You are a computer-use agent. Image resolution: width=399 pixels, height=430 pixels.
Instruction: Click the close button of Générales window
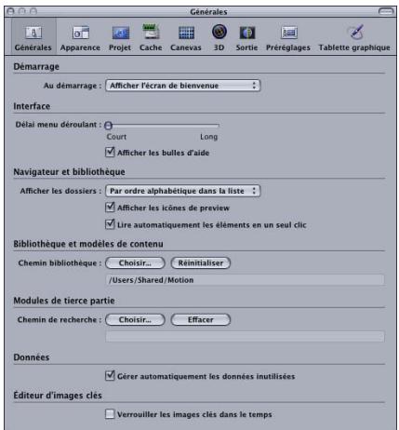coord(11,11)
